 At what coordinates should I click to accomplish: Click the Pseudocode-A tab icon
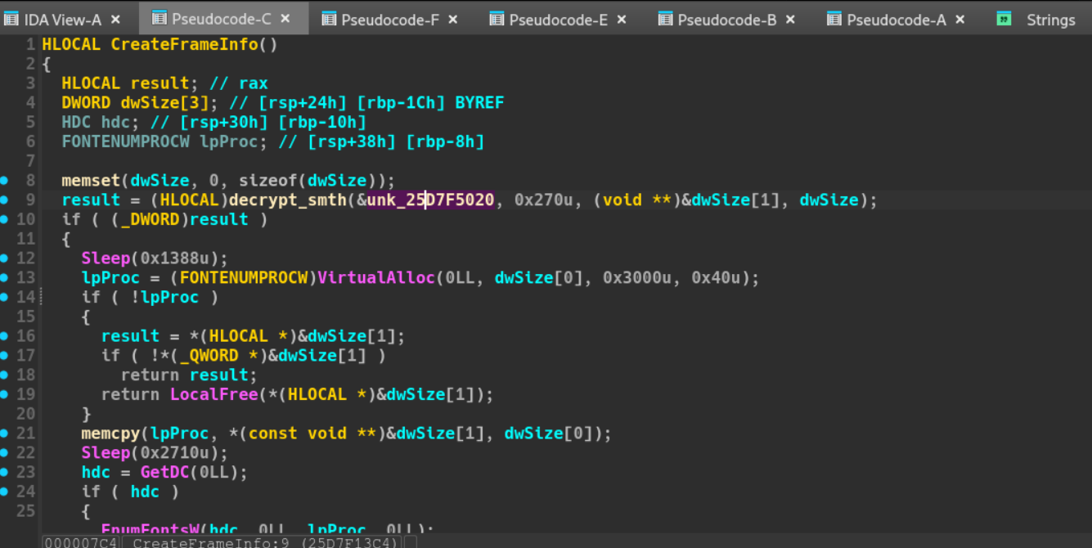834,20
